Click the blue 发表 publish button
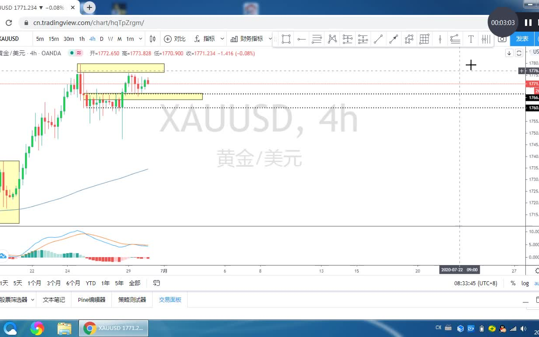This screenshot has width=539, height=337. (522, 39)
